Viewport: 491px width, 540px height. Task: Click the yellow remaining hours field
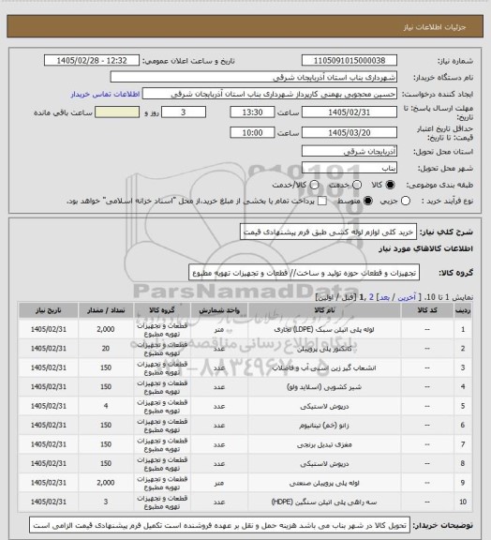(117, 112)
